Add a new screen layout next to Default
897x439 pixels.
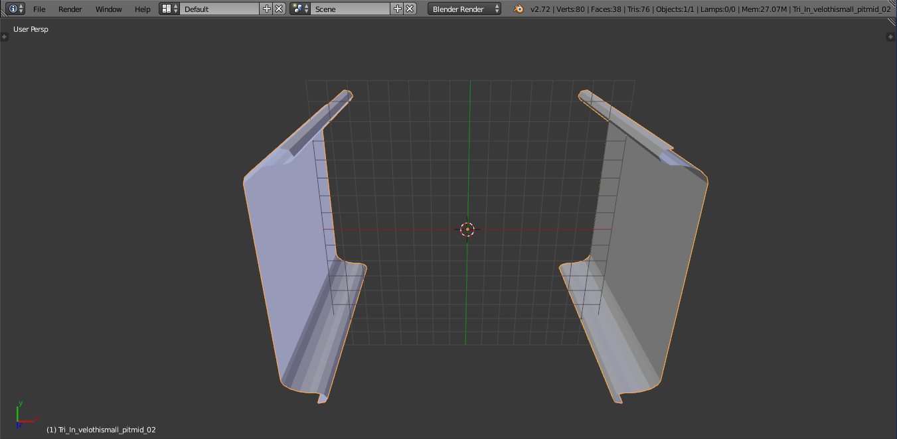pyautogui.click(x=267, y=9)
